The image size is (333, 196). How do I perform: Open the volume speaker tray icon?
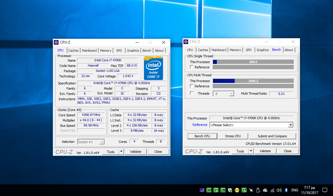[279, 190]
